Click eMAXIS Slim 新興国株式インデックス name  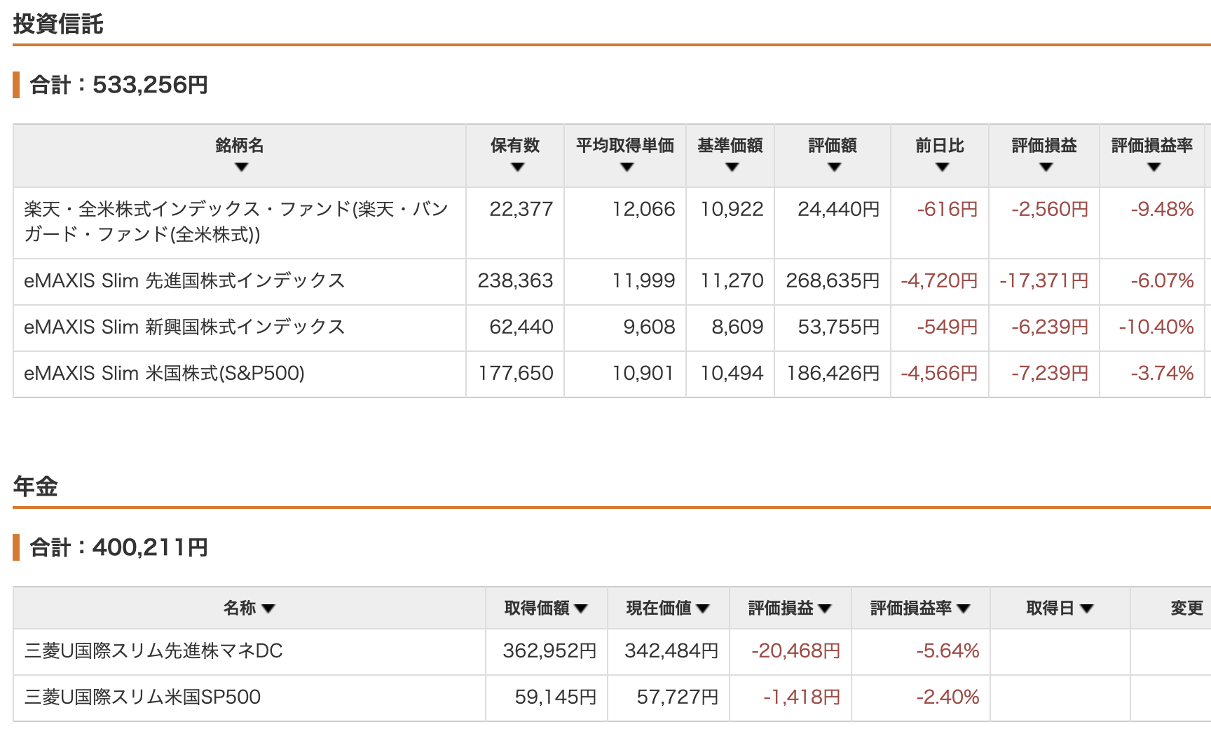[184, 327]
